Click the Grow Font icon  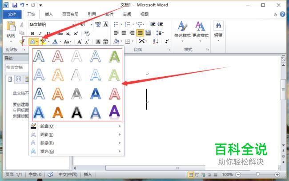click(x=80, y=42)
